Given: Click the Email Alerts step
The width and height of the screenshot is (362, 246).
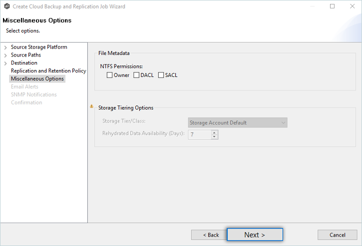Looking at the screenshot, I should [24, 86].
